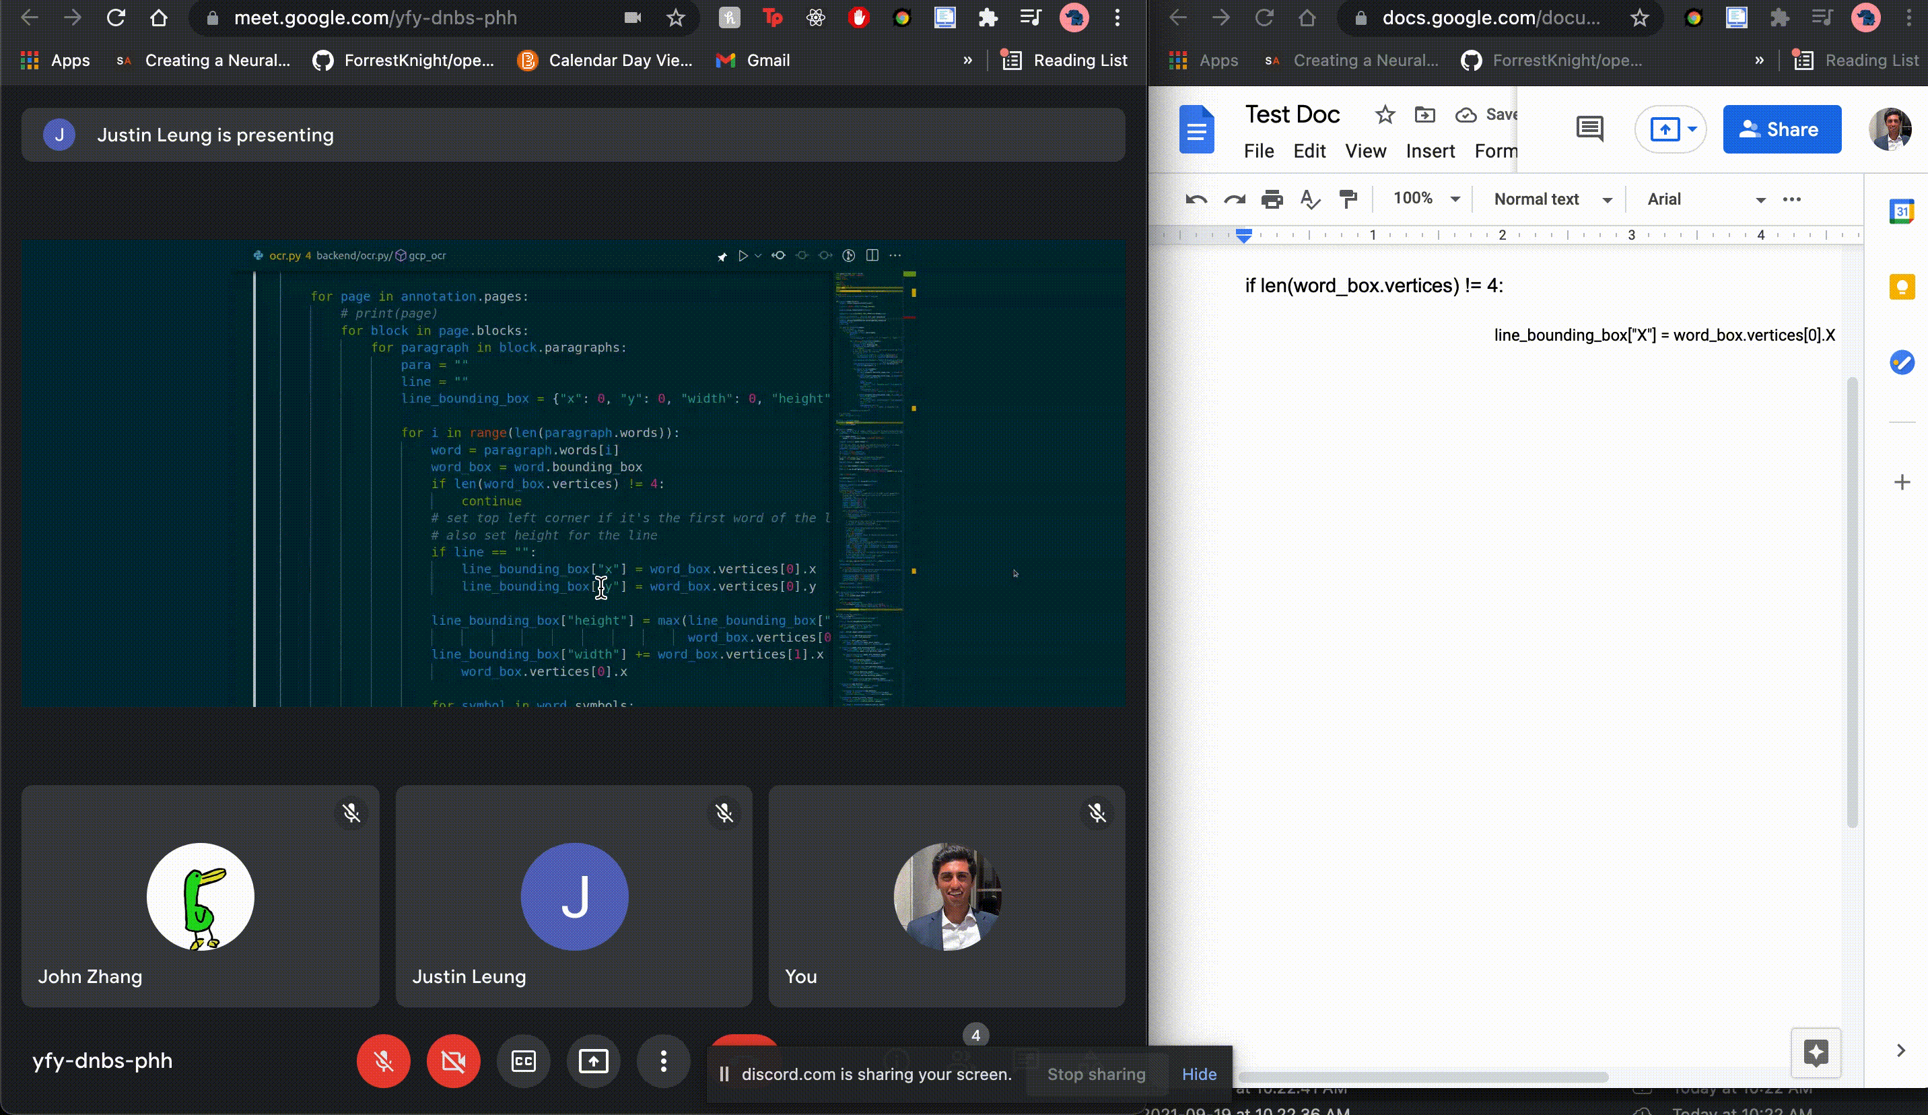Click the paint format roller icon
The width and height of the screenshot is (1928, 1115).
tap(1348, 200)
